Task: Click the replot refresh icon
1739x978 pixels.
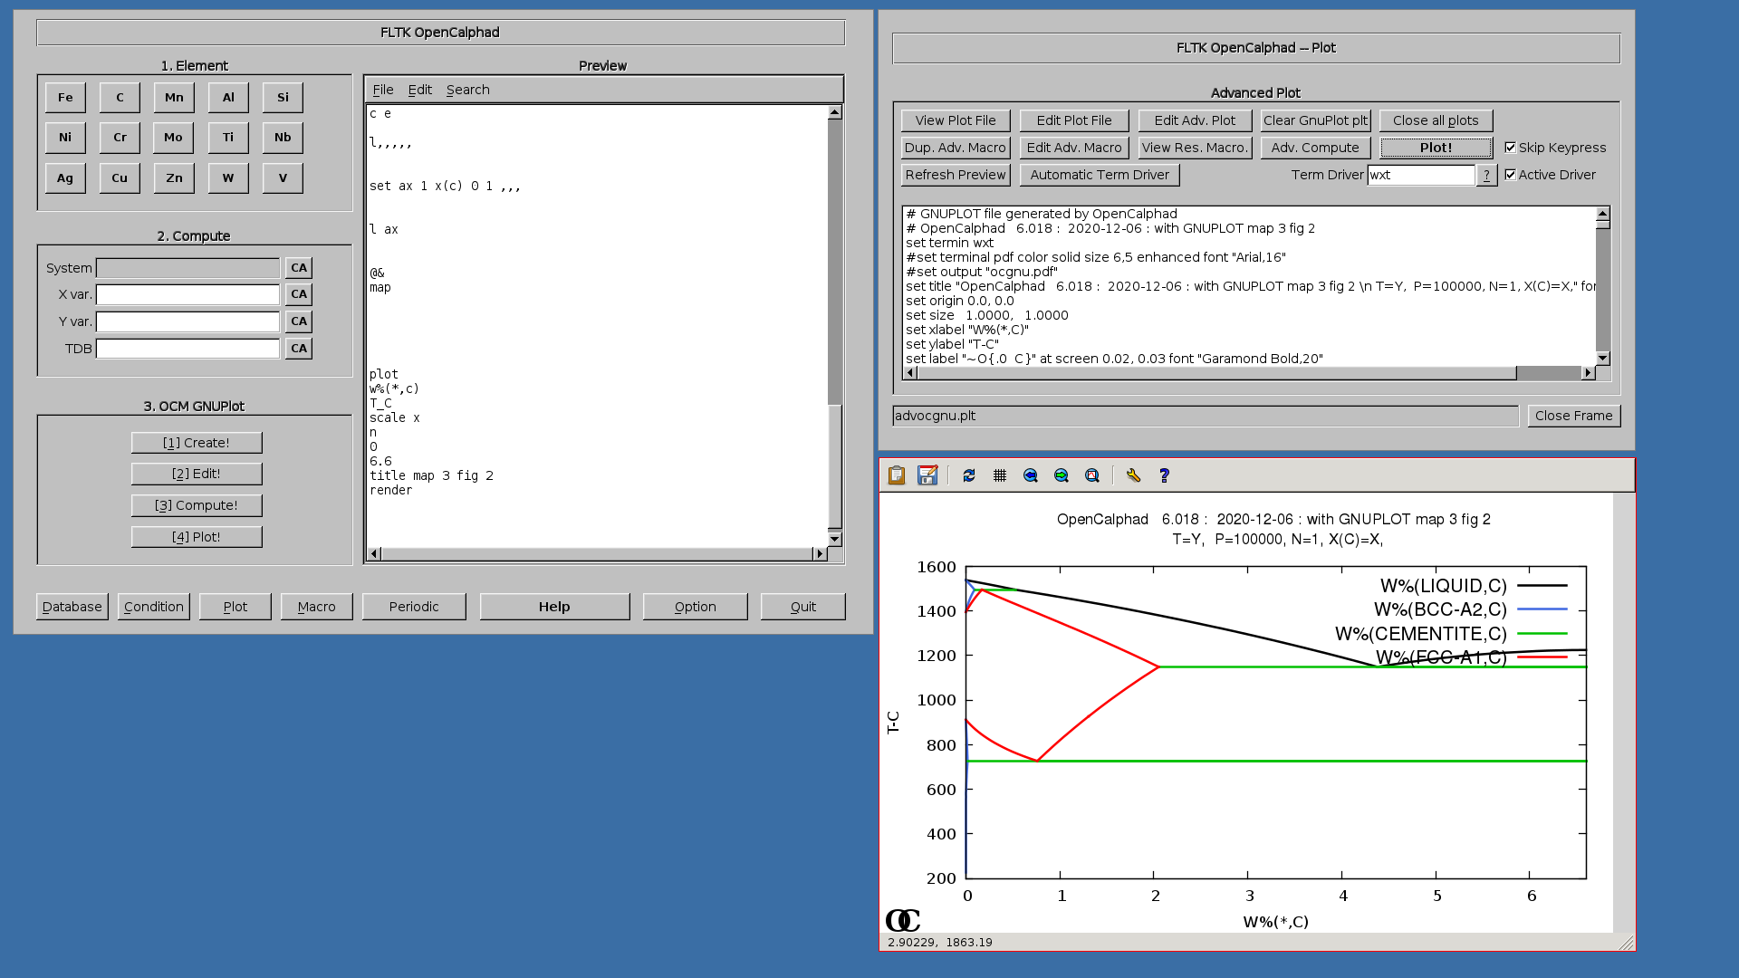Action: 969,475
